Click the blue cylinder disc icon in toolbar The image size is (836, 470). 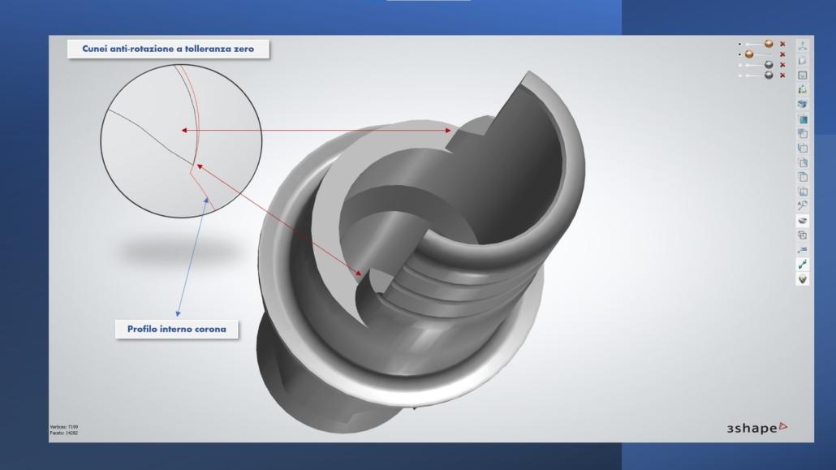click(802, 104)
